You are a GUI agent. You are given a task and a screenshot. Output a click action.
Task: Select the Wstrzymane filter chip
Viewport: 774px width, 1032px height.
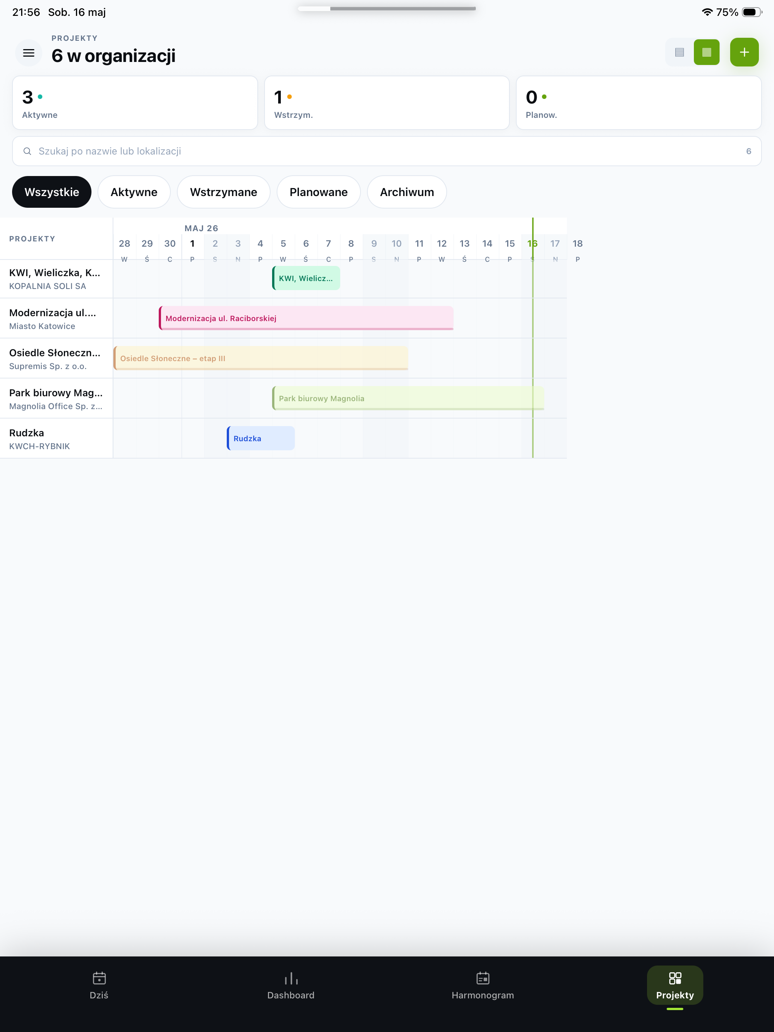[x=224, y=192]
